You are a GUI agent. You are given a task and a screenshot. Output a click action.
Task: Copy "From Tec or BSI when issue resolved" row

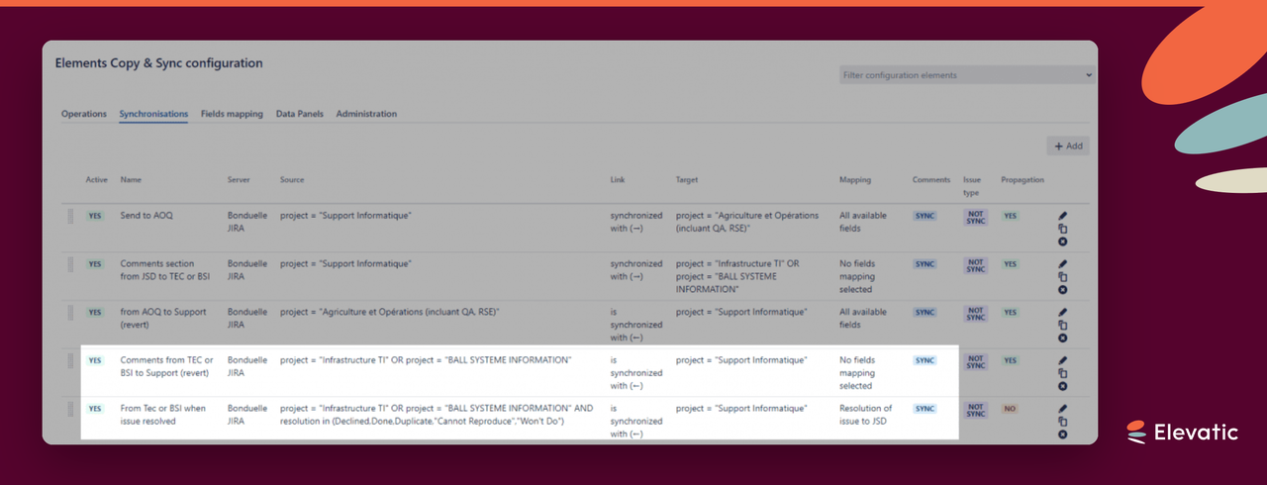coord(1062,421)
